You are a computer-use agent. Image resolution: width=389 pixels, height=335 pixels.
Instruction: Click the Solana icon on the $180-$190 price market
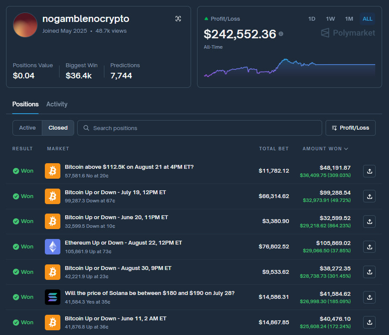pos(52,297)
